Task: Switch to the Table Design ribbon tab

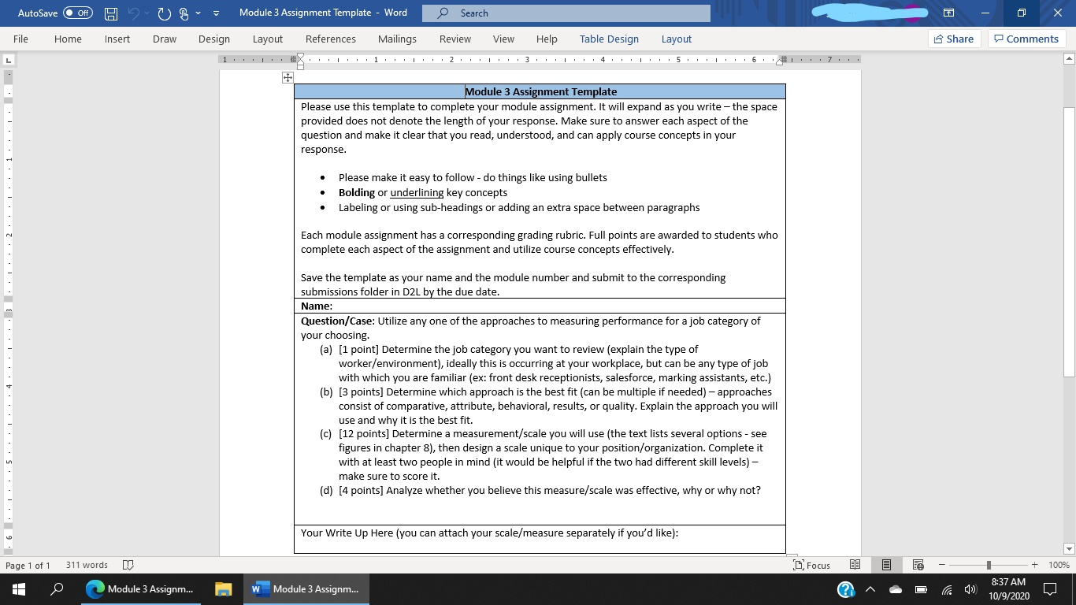Action: tap(608, 39)
